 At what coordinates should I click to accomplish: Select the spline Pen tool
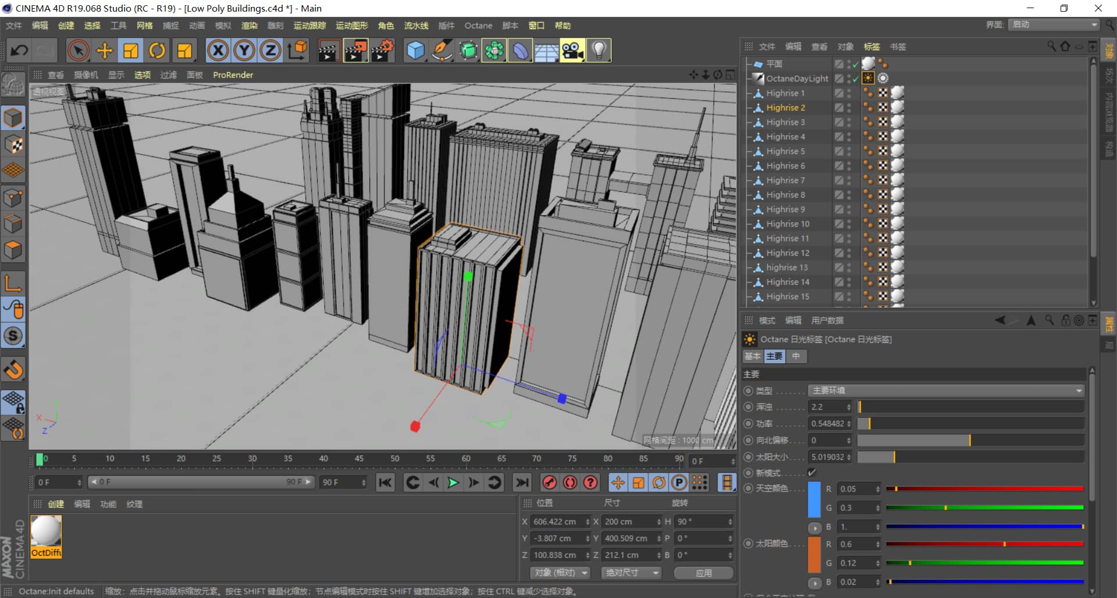[442, 51]
